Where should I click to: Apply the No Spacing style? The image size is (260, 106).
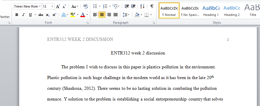point(190,10)
